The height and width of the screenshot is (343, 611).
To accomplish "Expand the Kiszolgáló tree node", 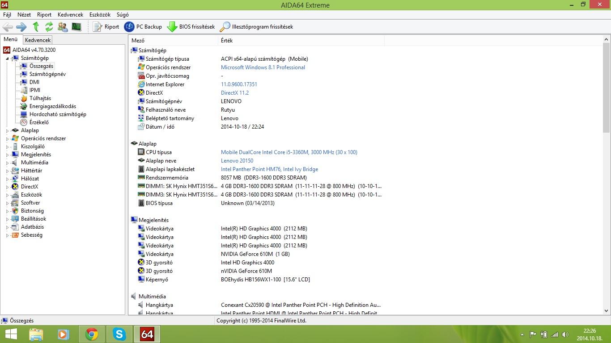I will (7, 146).
